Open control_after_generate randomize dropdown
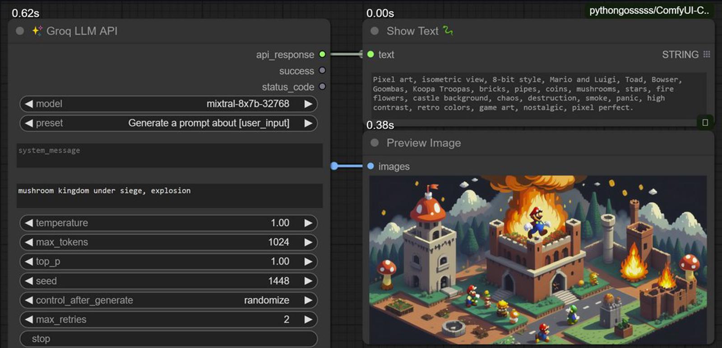 pyautogui.click(x=168, y=300)
